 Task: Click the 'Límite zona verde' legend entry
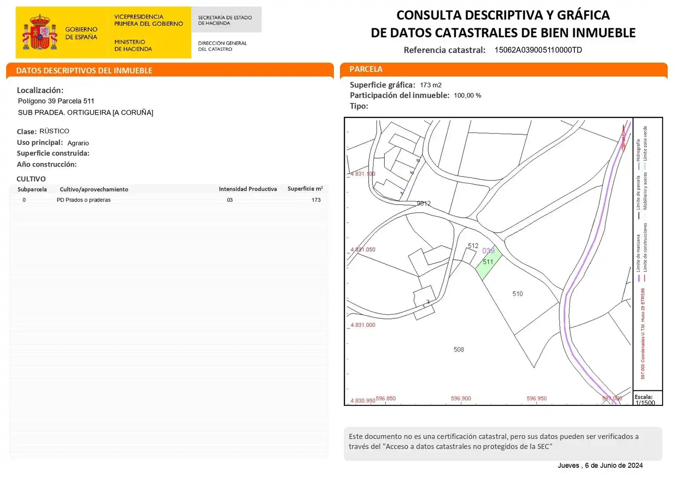click(645, 148)
